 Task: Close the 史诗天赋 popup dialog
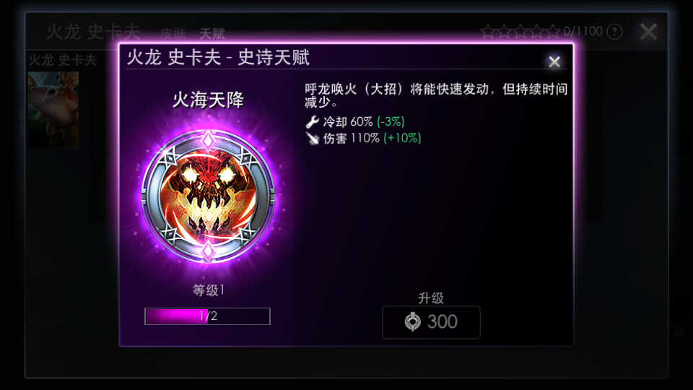pos(554,61)
